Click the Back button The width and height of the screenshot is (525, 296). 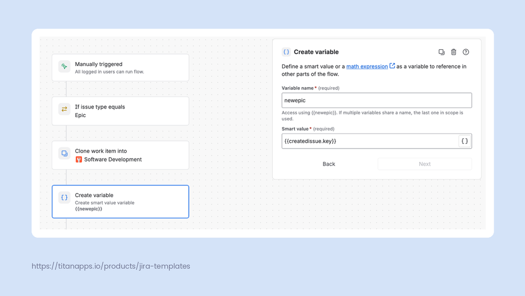pyautogui.click(x=329, y=164)
